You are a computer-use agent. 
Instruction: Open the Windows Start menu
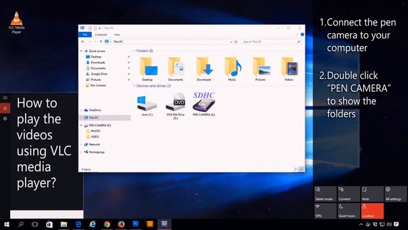click(x=7, y=224)
